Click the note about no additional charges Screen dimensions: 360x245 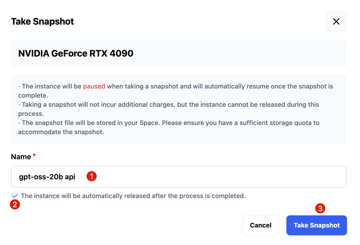pos(169,109)
